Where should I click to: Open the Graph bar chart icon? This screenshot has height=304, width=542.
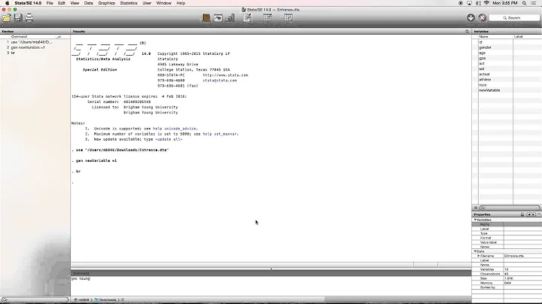230,18
